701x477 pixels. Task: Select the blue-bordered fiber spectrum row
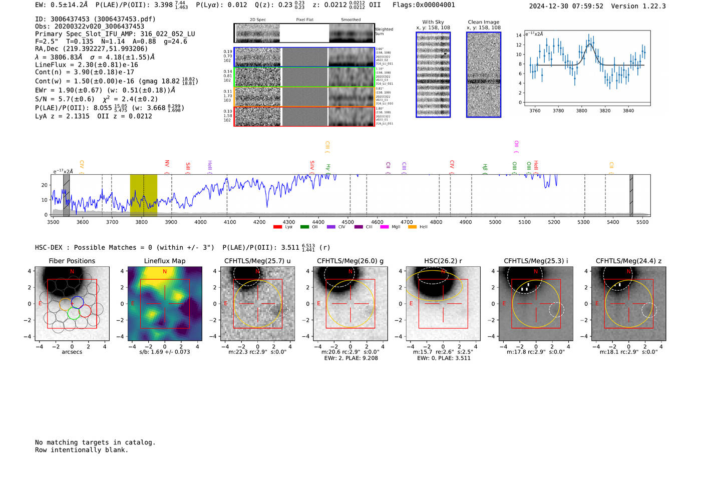point(304,57)
